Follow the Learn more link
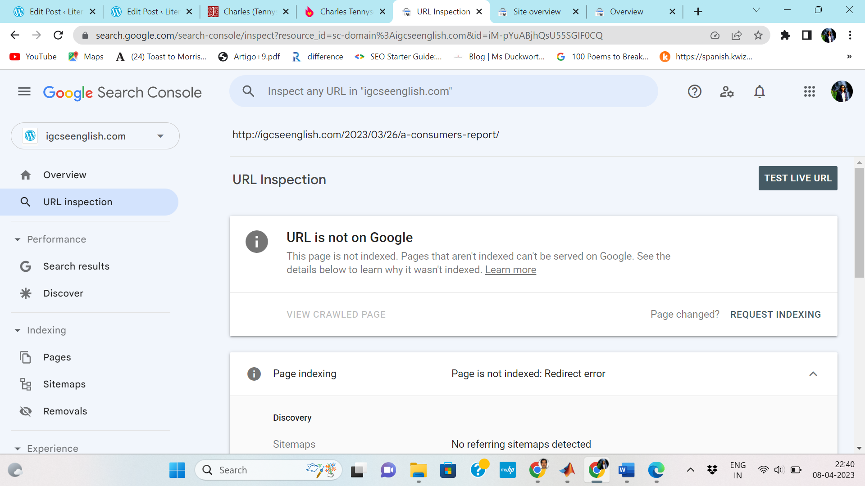 [x=510, y=270]
